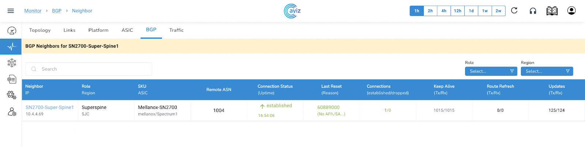Viewport: 585px width, 147px height.
Task: Click the dashboard gauge sidebar icon
Action: [12, 30]
